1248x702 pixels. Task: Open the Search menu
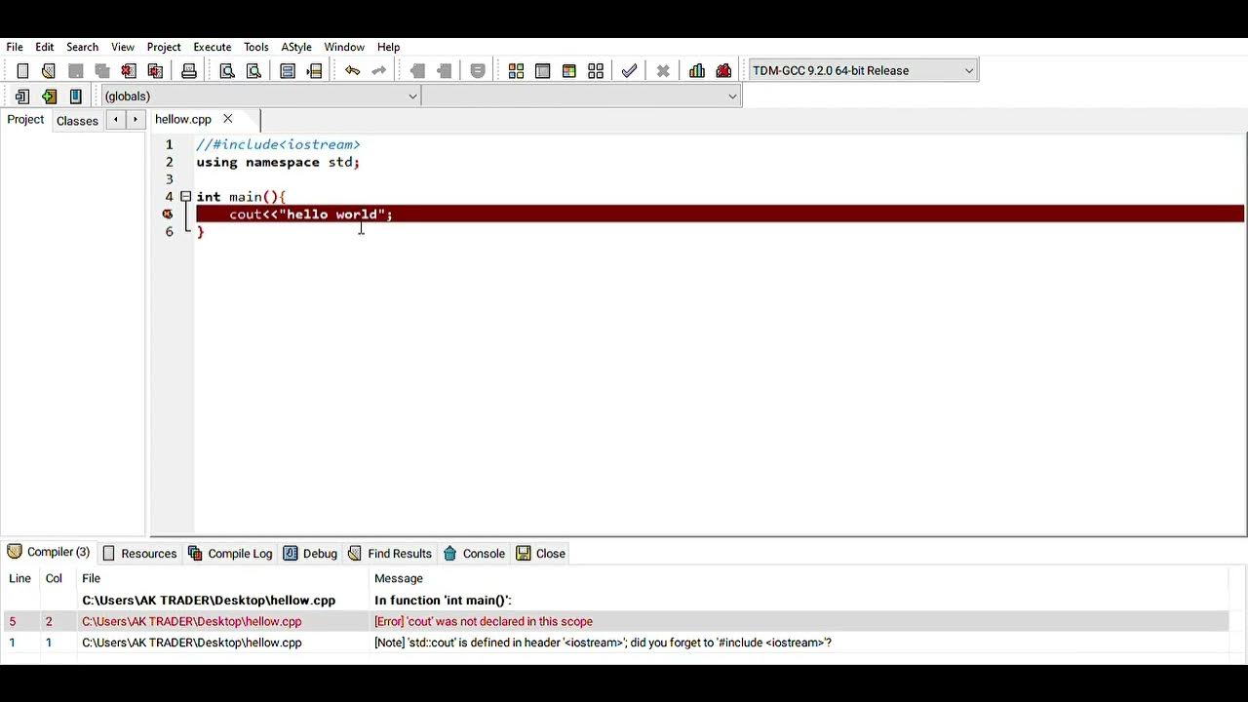[82, 47]
